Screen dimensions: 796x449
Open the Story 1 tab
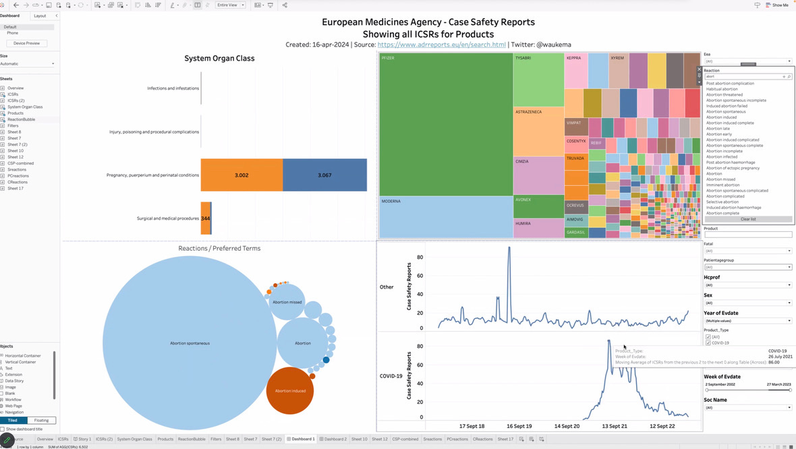pos(82,440)
